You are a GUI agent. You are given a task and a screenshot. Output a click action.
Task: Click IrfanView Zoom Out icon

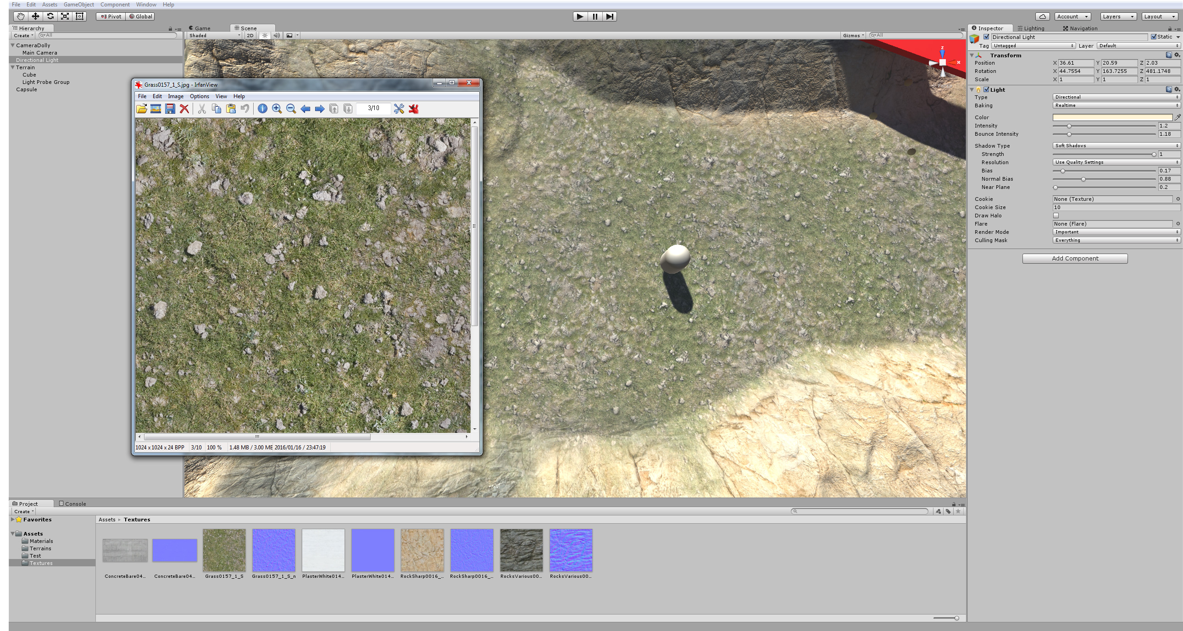(x=291, y=109)
